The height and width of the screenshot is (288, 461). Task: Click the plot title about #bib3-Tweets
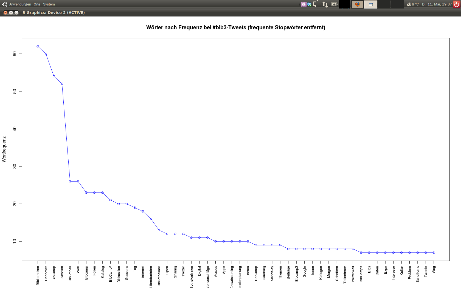235,27
